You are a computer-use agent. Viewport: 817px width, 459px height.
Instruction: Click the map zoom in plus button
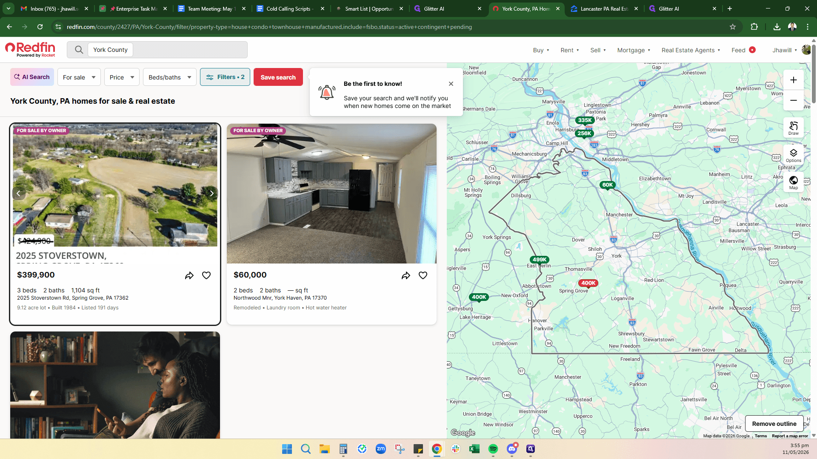793,80
